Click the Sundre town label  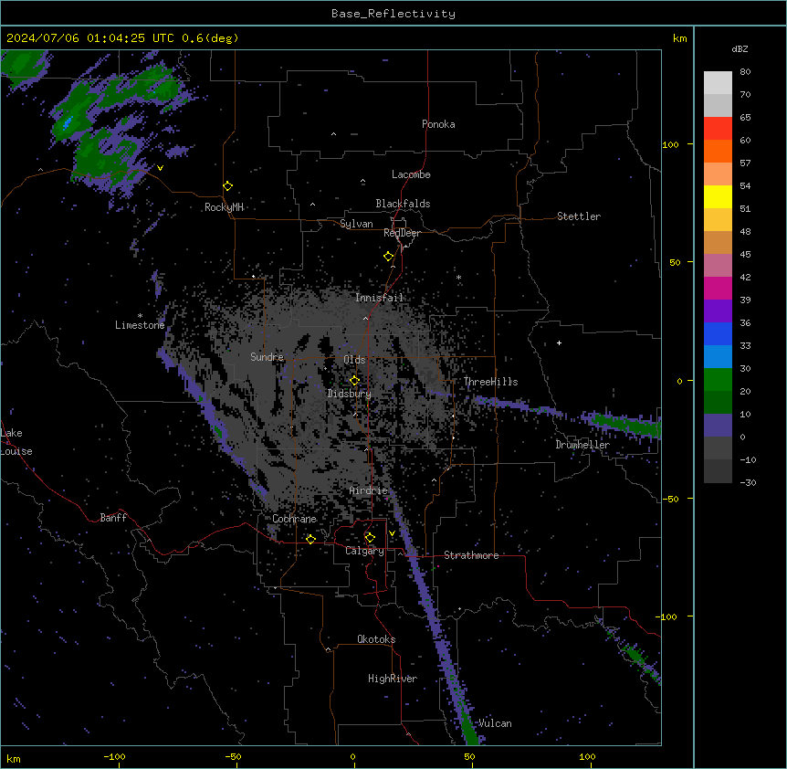(x=267, y=357)
